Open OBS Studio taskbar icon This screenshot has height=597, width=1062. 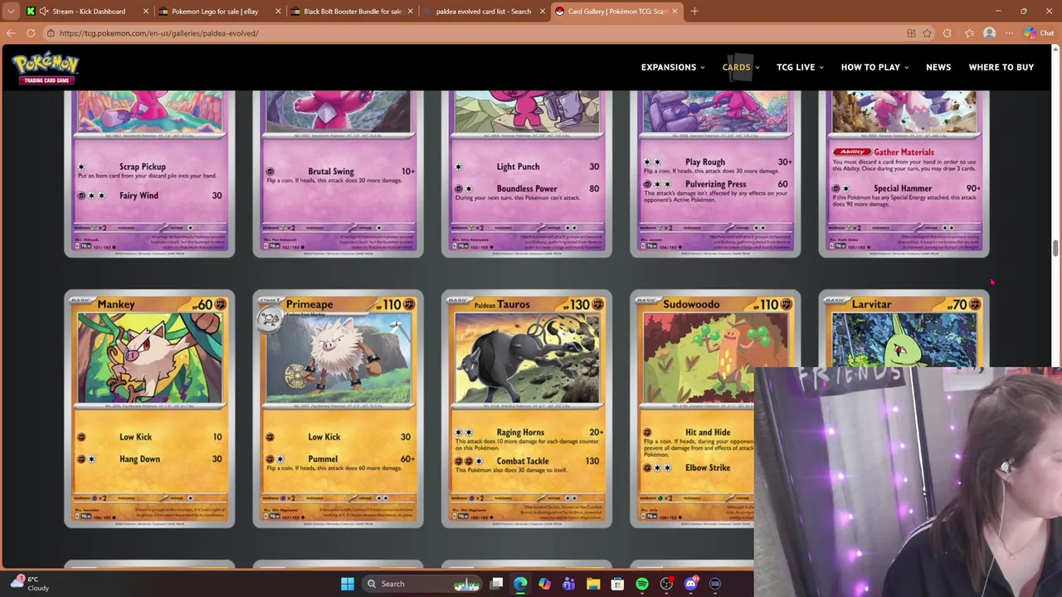[x=666, y=584]
